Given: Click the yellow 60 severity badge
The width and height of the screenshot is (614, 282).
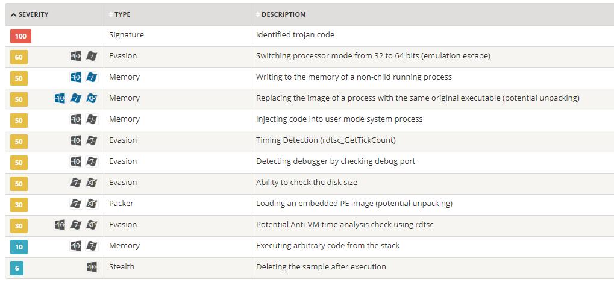Looking at the screenshot, I should [19, 57].
